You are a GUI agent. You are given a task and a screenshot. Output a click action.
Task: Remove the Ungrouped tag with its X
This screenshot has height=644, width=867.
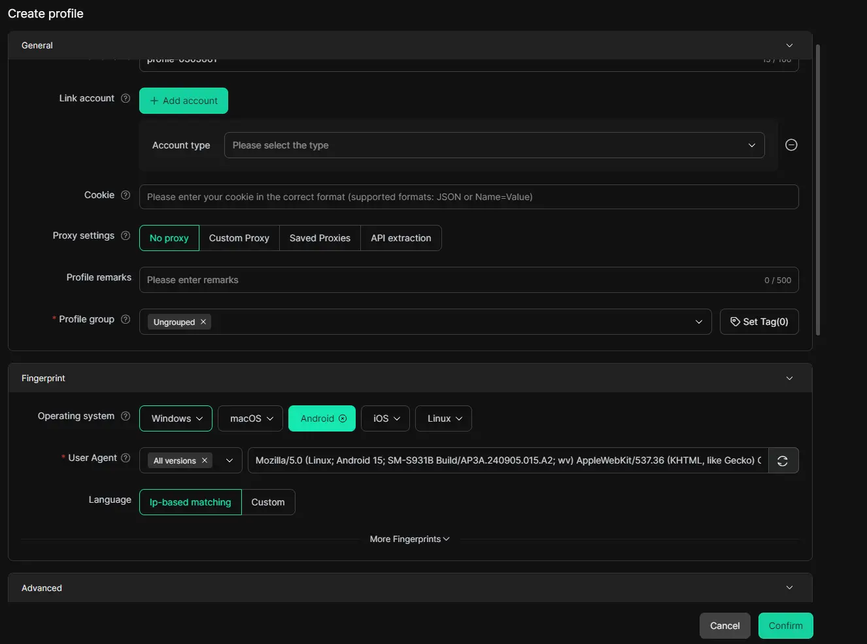[203, 322]
